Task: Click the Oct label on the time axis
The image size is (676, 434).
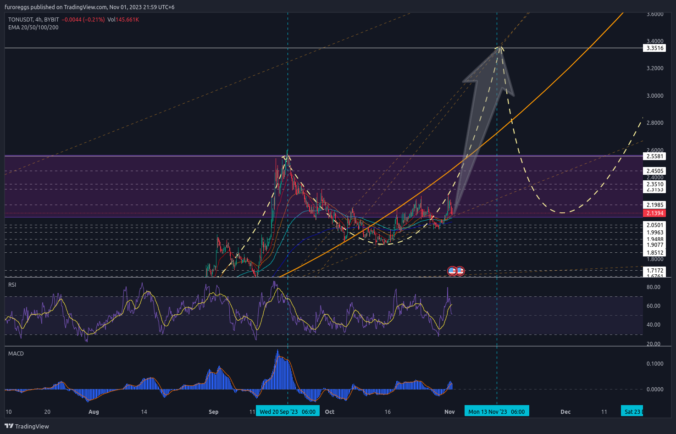Action: [x=330, y=412]
